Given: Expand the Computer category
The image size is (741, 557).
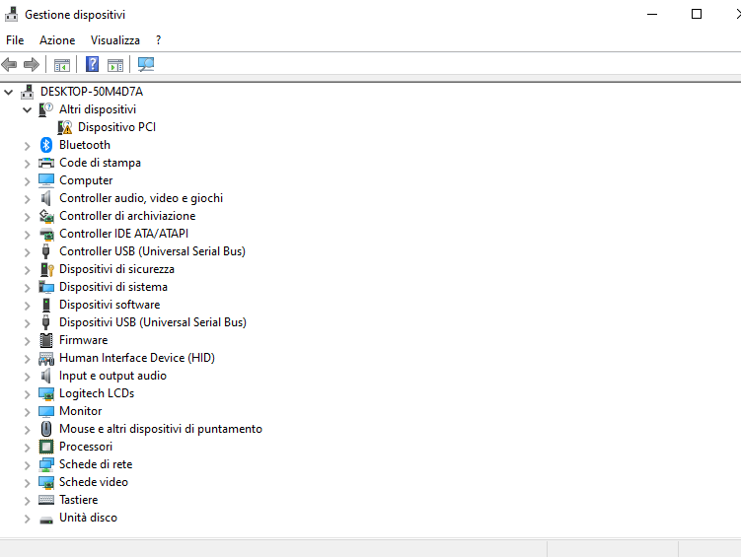Looking at the screenshot, I should 27,181.
